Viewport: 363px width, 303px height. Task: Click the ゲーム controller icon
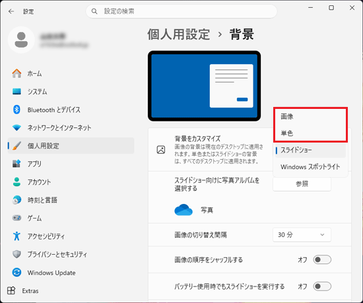16,218
